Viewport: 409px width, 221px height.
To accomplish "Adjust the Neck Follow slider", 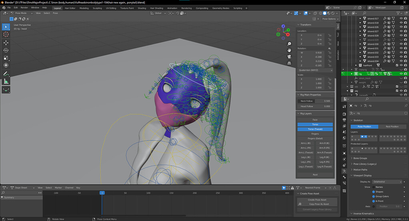I will pos(315,101).
